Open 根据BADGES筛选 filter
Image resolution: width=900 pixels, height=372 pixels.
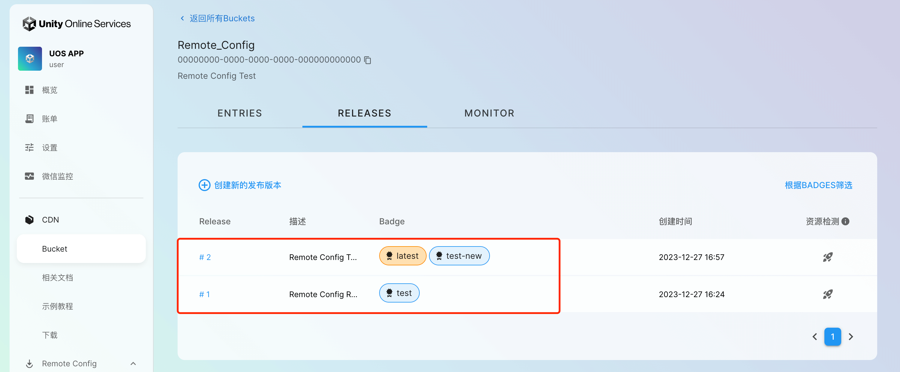click(x=819, y=185)
